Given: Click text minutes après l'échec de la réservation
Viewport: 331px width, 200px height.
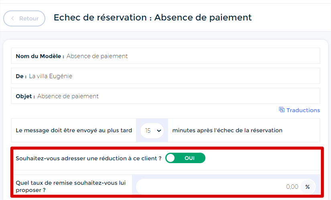Looking at the screenshot, I should point(227,130).
